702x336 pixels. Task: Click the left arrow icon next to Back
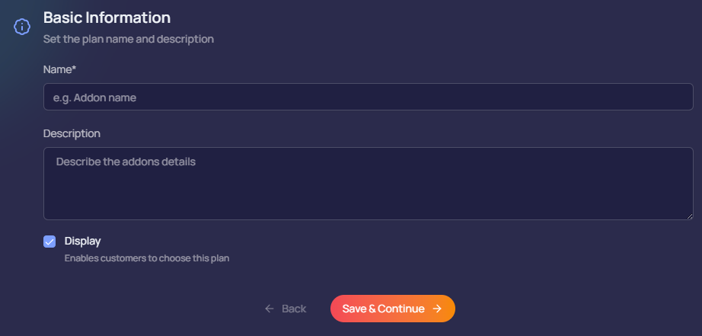tap(269, 309)
